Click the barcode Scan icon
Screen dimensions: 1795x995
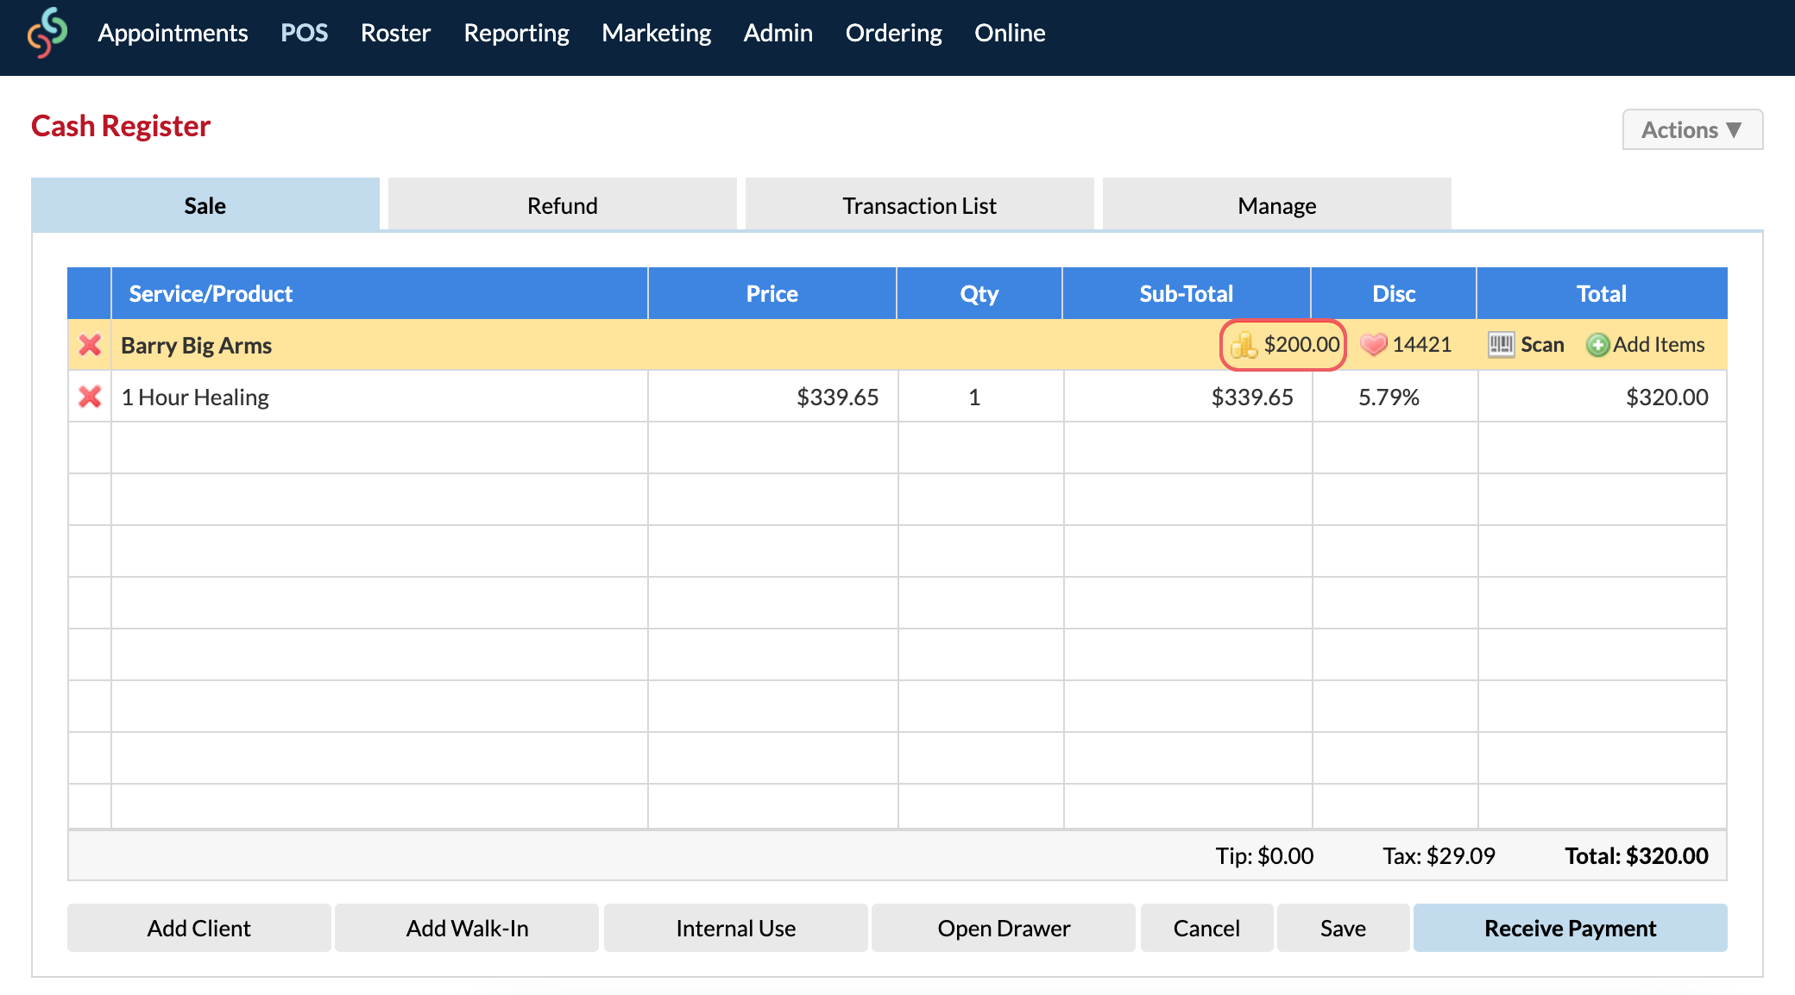click(x=1501, y=345)
